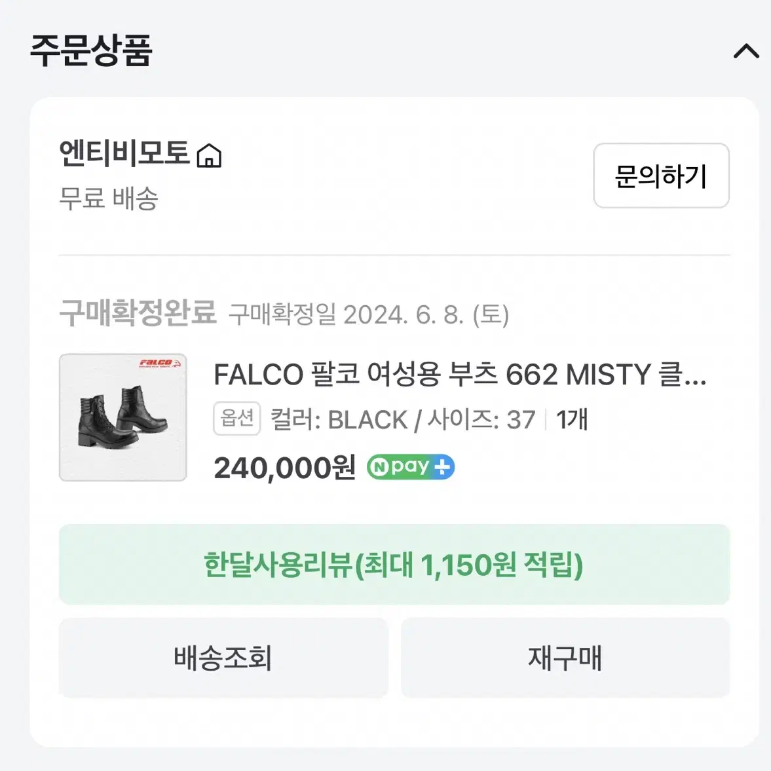The image size is (771, 771).
Task: Tap the 1개 quantity text
Action: [x=572, y=419]
